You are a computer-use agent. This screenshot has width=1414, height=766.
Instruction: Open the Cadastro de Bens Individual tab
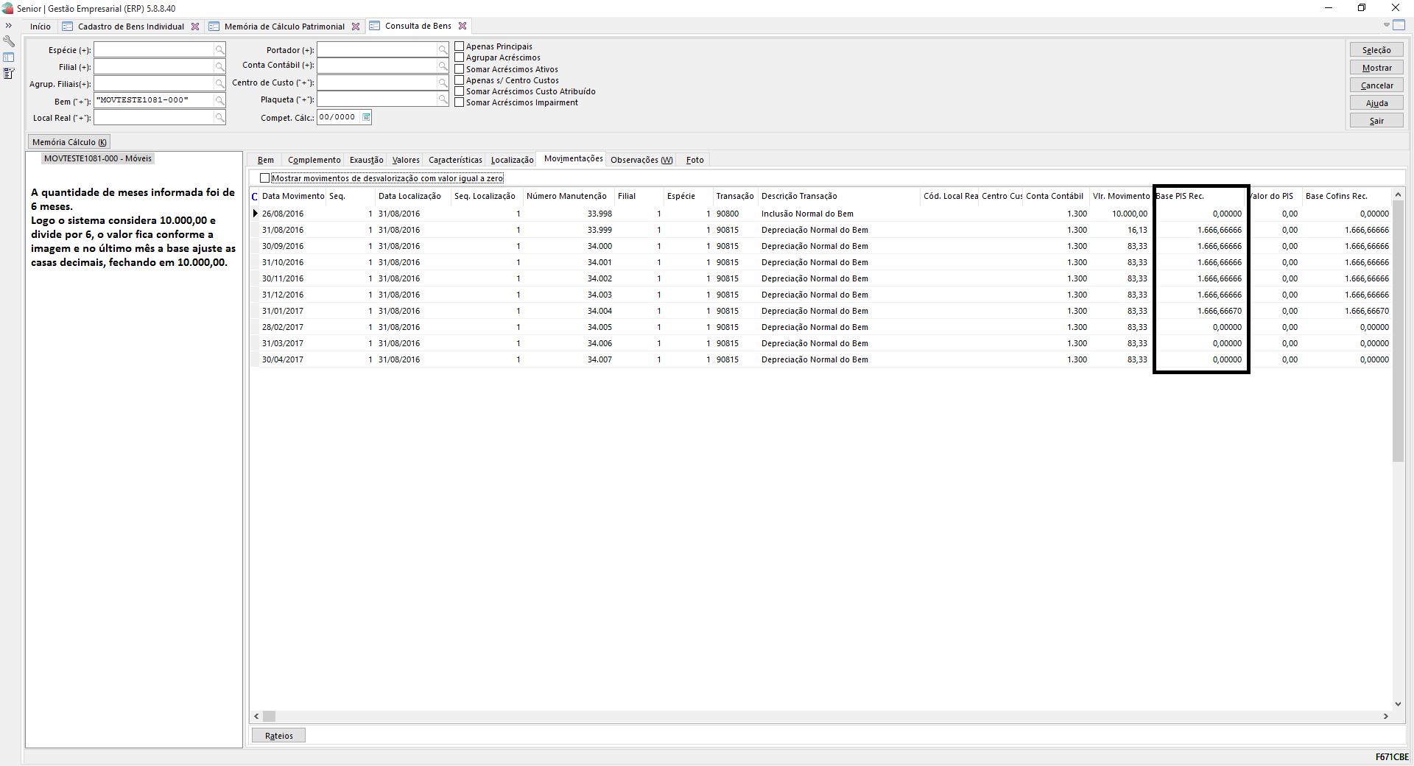pyautogui.click(x=131, y=27)
